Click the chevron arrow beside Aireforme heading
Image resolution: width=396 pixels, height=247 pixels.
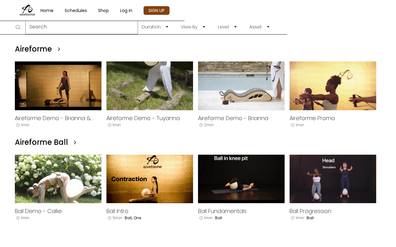click(x=59, y=49)
